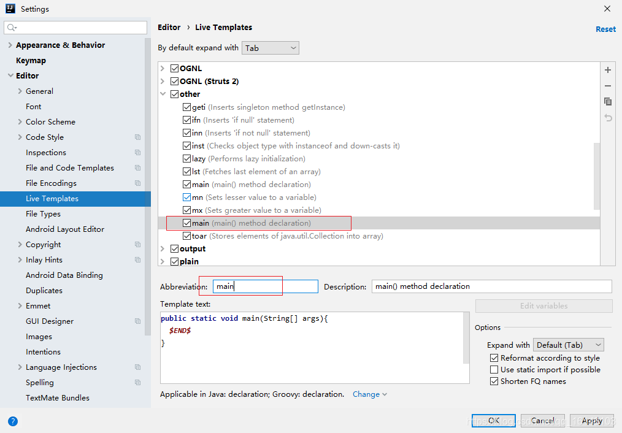Click the Edit variables button

coord(544,305)
